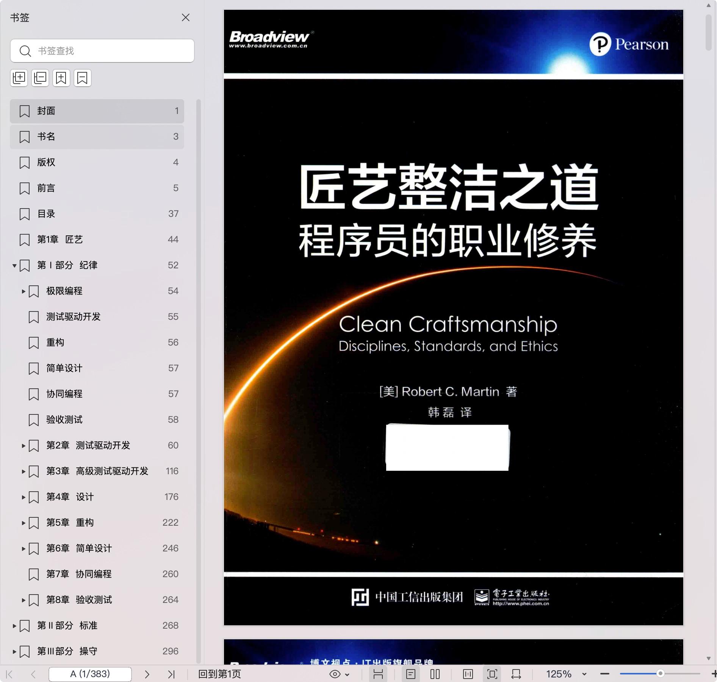
Task: Collapse the 第Ⅰ部分 纪律 bookmark section
Action: (x=14, y=266)
